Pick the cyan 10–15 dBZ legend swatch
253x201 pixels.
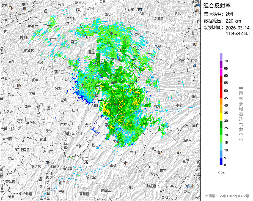click(221, 146)
